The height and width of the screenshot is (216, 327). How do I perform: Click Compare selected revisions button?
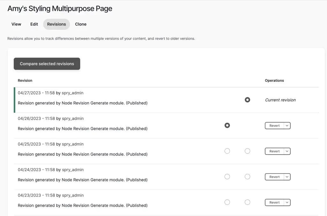point(47,64)
